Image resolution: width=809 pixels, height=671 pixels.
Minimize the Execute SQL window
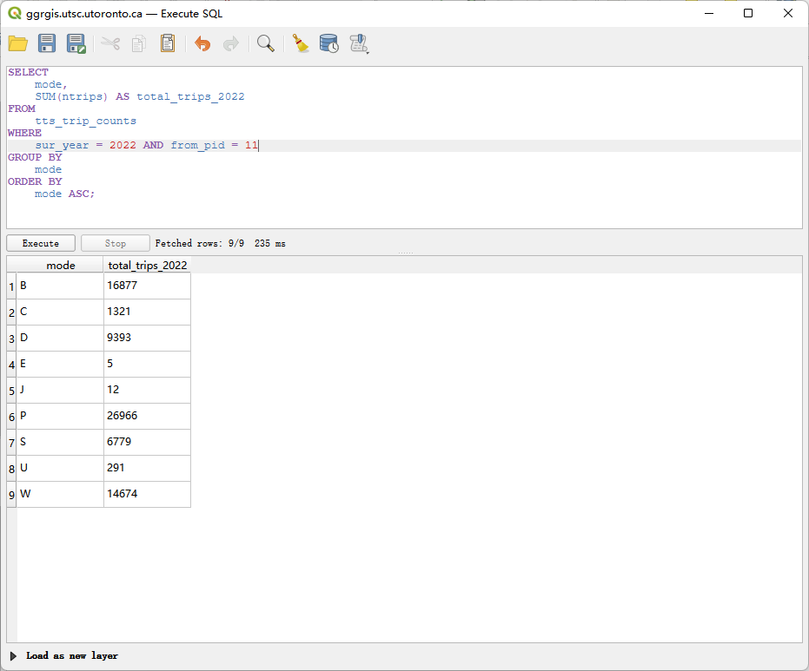click(709, 13)
